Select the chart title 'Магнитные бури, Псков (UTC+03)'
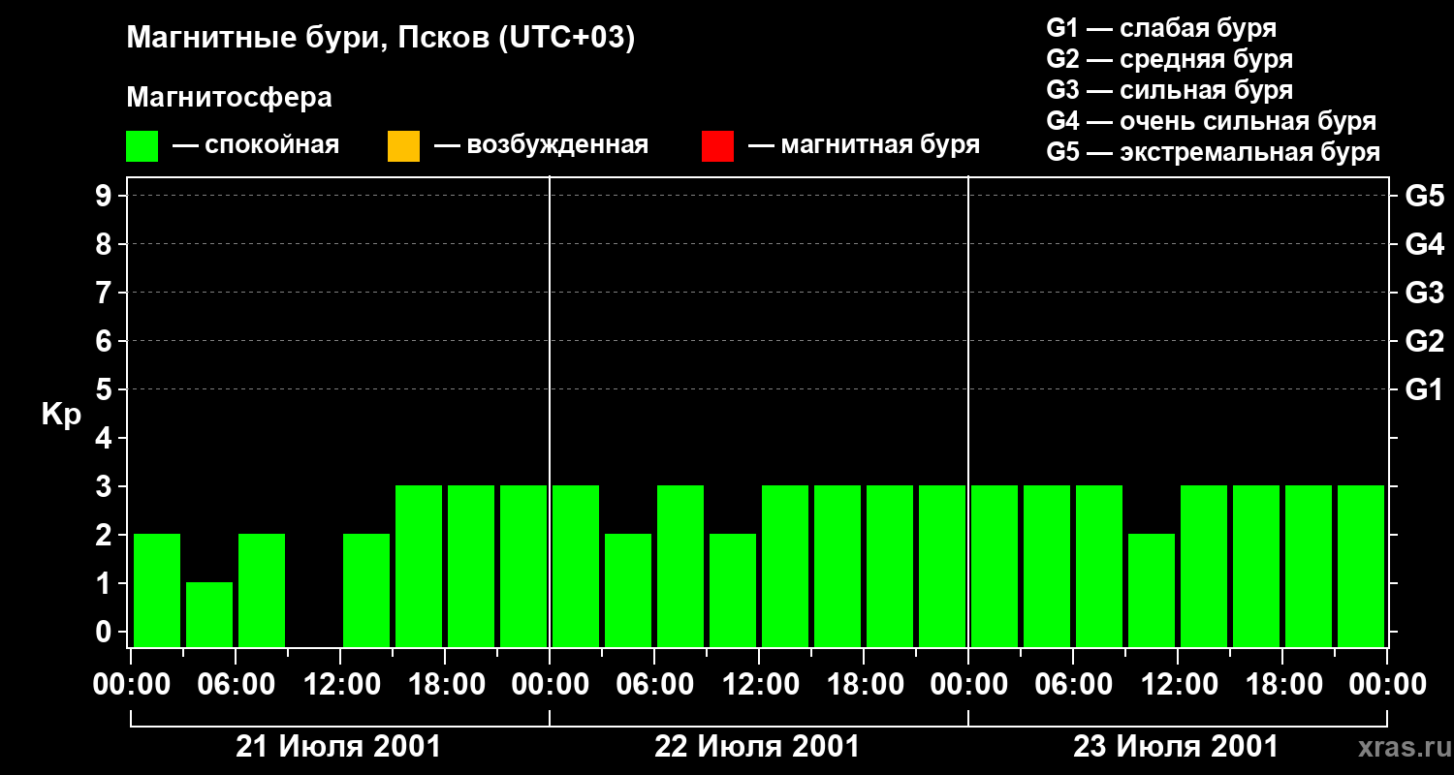Screen dimensions: 1454x775 (x=381, y=39)
